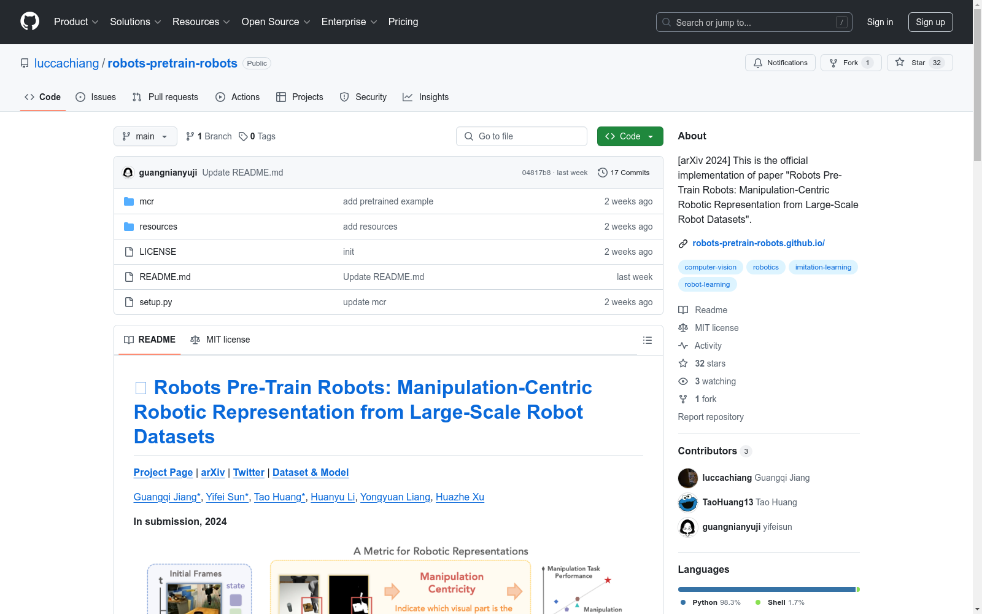
Task: Open the arXiv link in README
Action: click(213, 472)
